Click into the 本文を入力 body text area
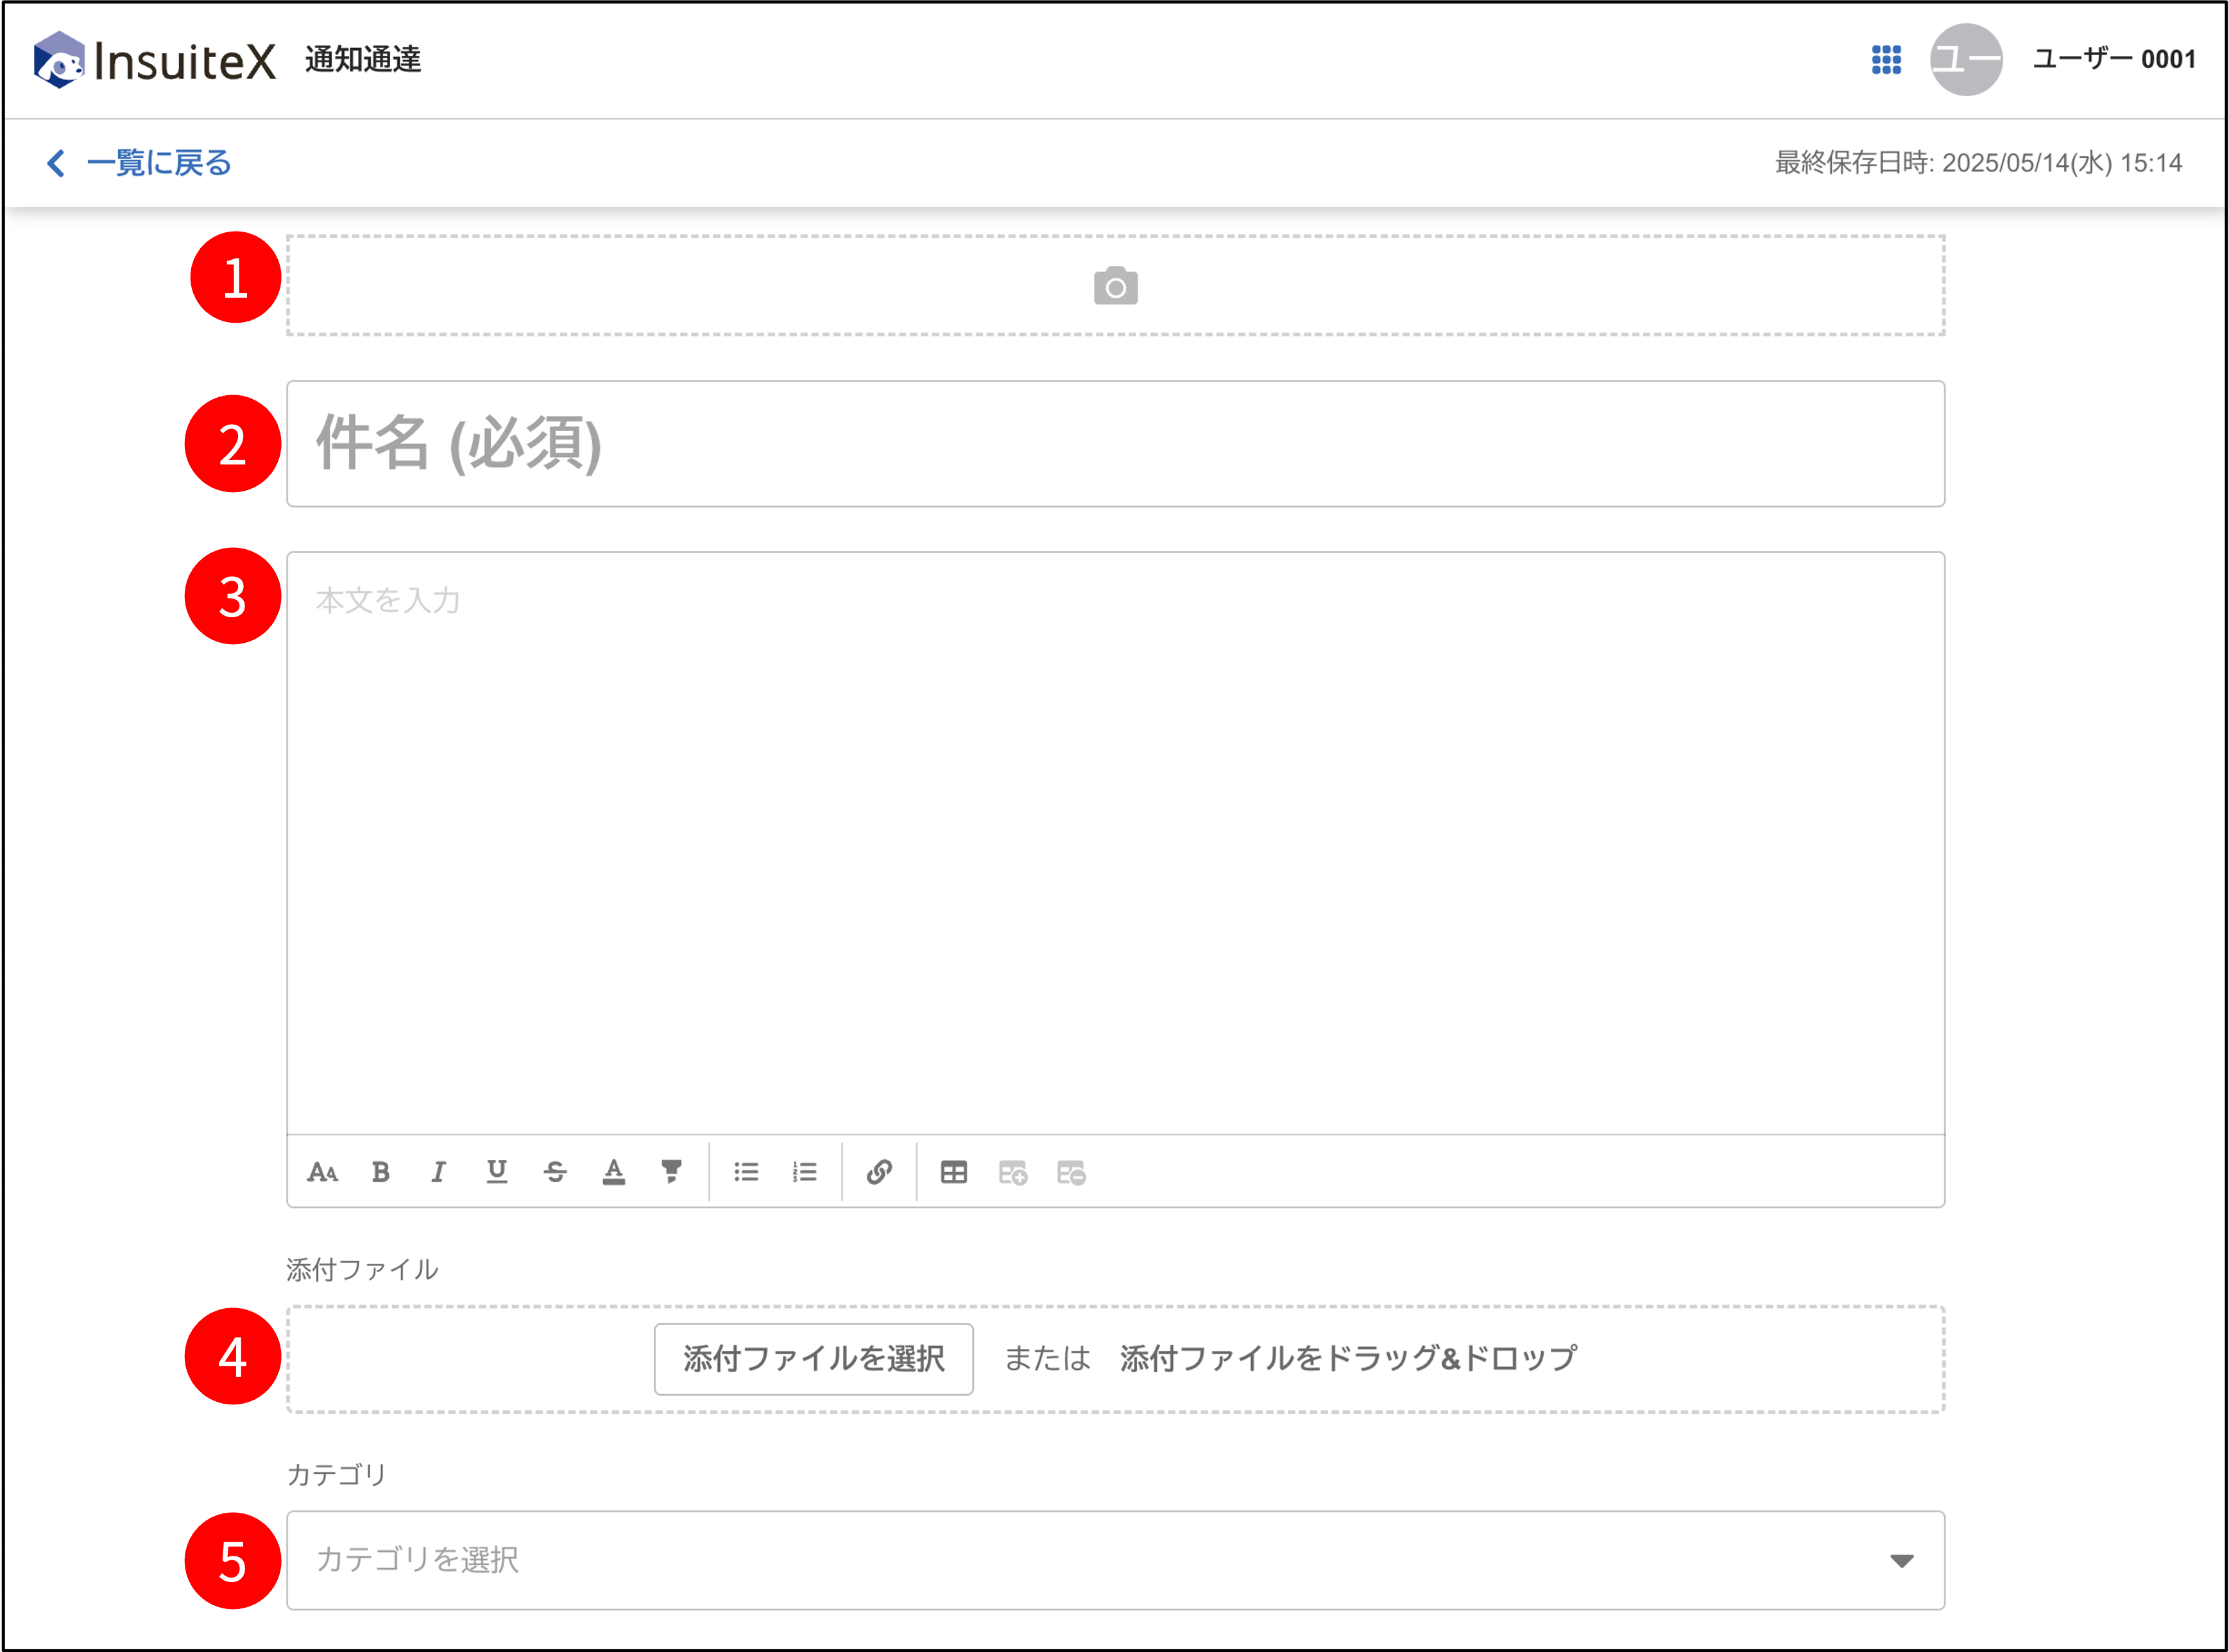 tap(1115, 843)
